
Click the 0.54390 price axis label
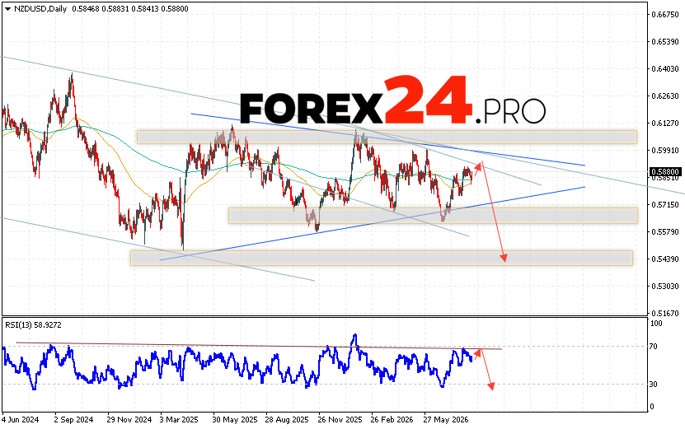coord(665,259)
